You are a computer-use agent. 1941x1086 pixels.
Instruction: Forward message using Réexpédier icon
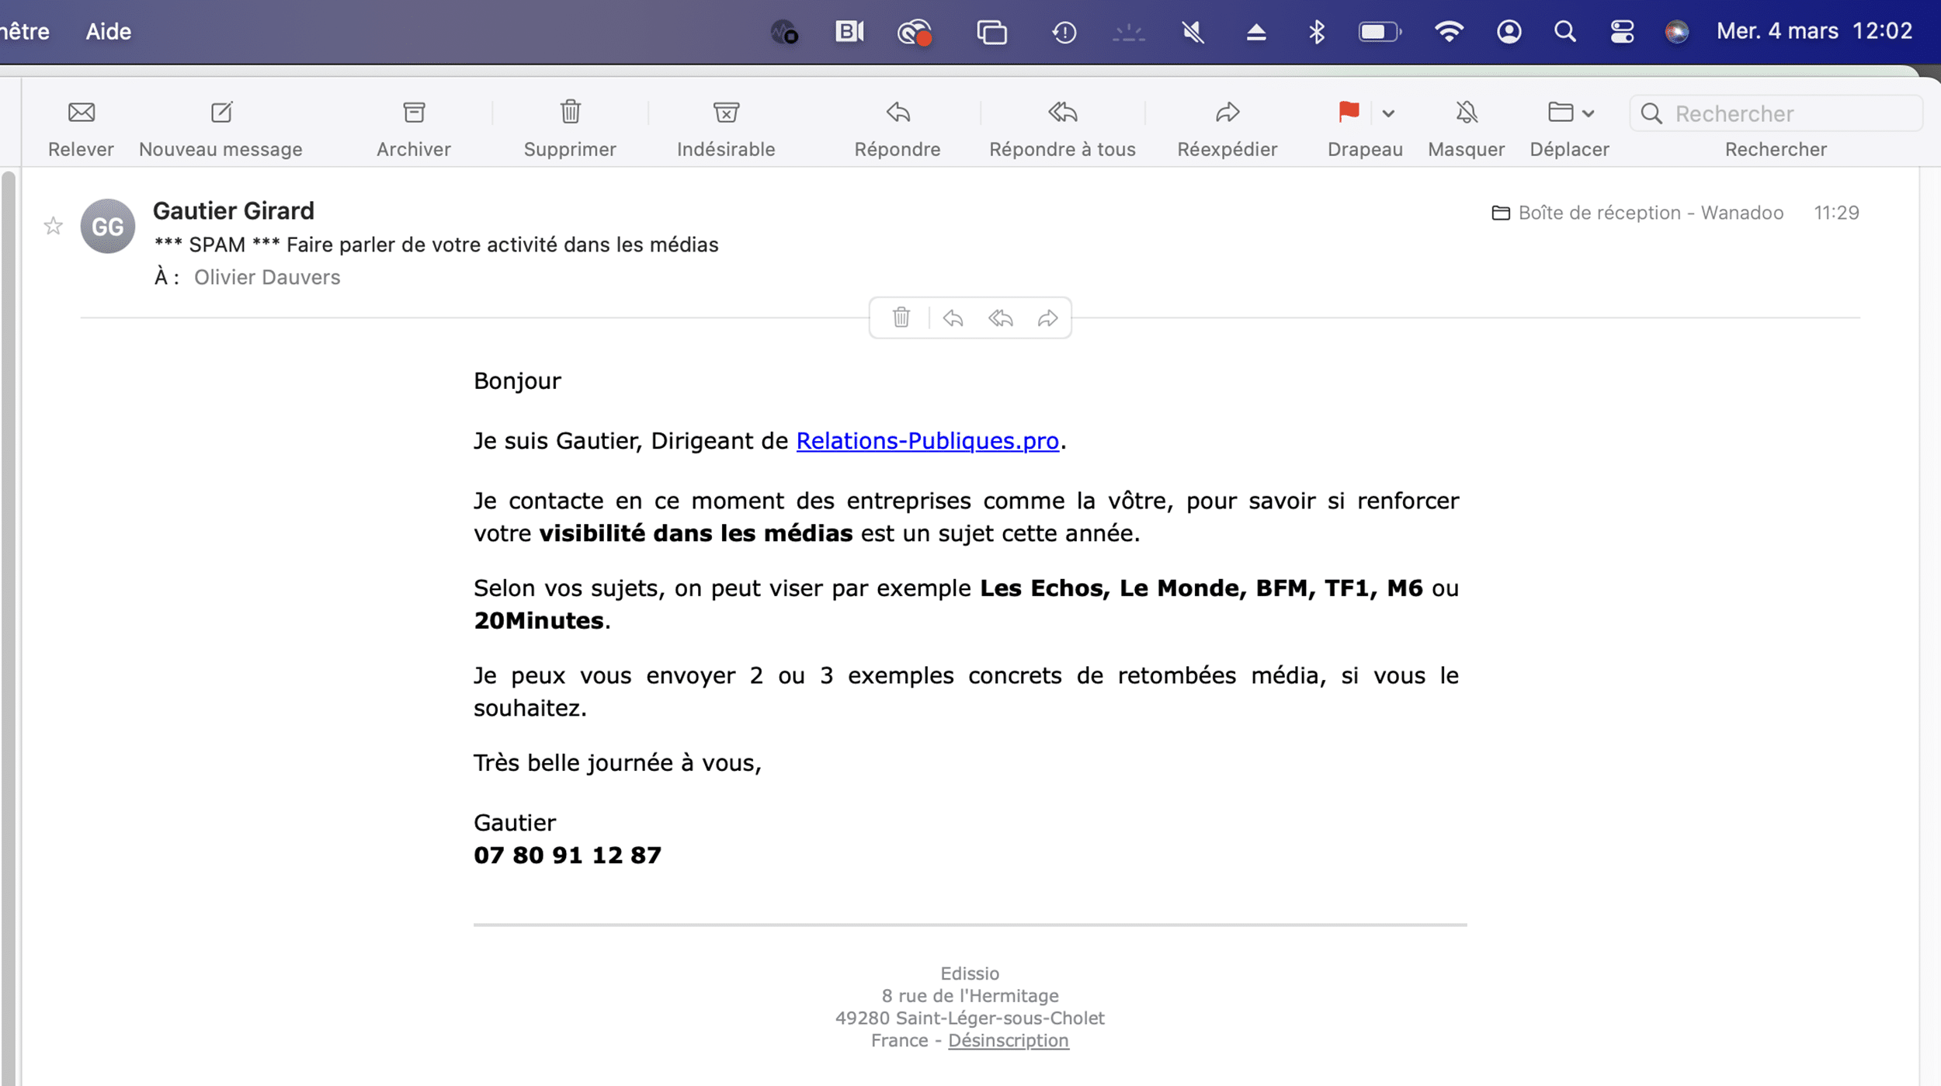tap(1227, 113)
